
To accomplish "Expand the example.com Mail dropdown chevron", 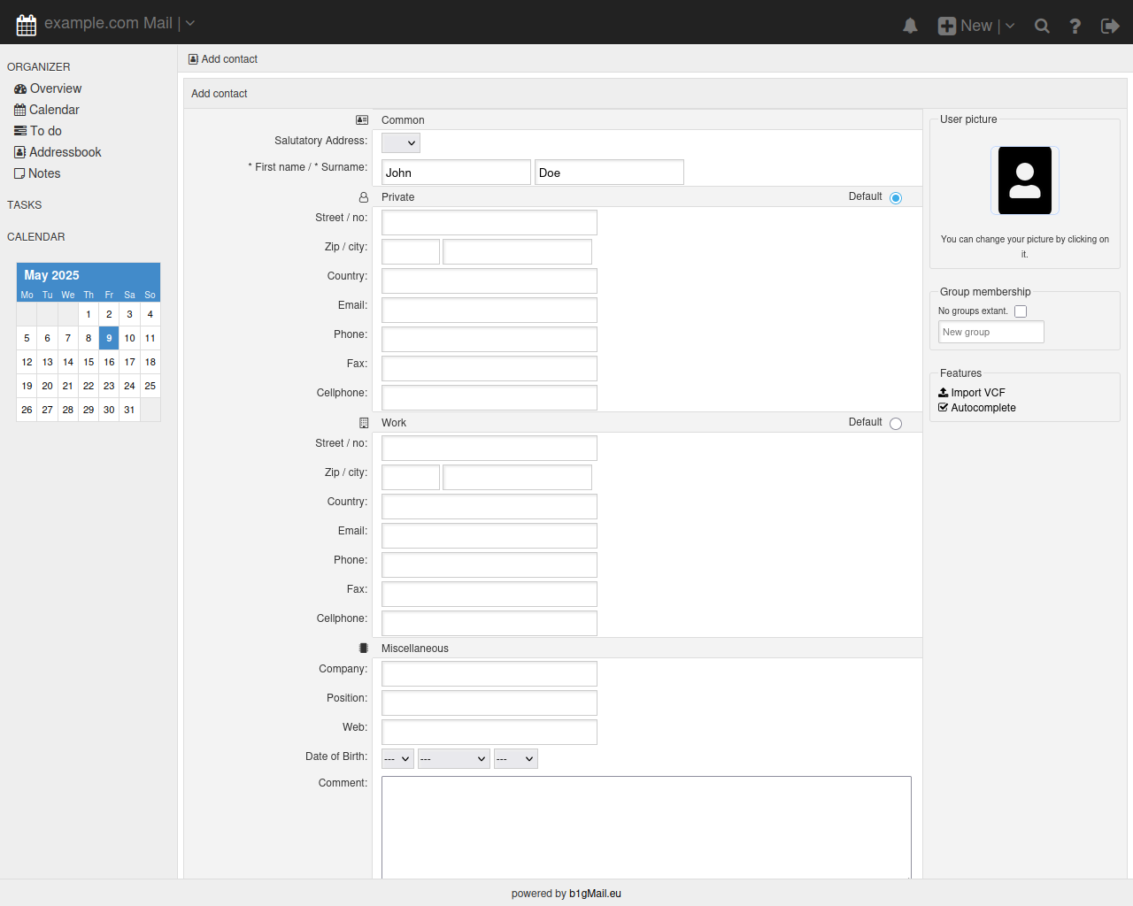I will click(190, 24).
